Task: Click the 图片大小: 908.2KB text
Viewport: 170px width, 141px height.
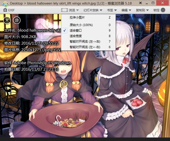Action: (20, 37)
